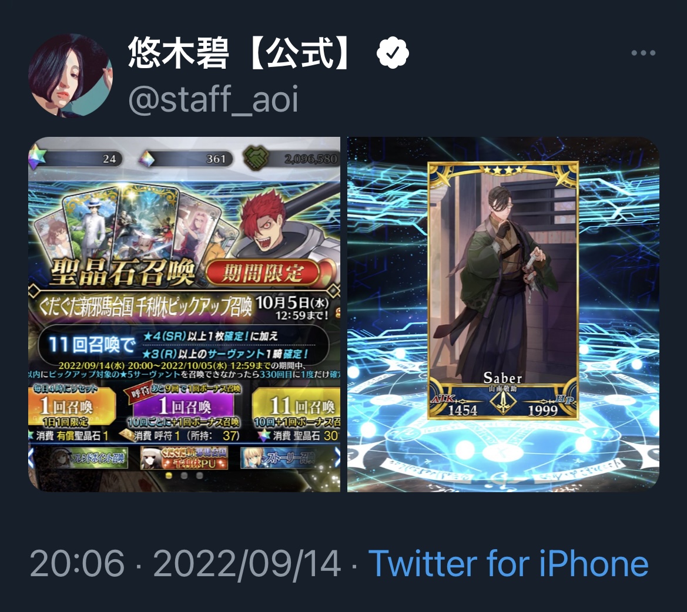The width and height of the screenshot is (687, 612).
Task: Tap the right arrow on banner carousel
Action: pyautogui.click(x=337, y=458)
